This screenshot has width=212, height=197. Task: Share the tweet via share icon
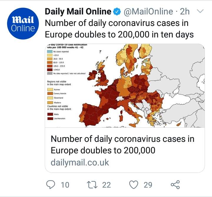coord(175,185)
